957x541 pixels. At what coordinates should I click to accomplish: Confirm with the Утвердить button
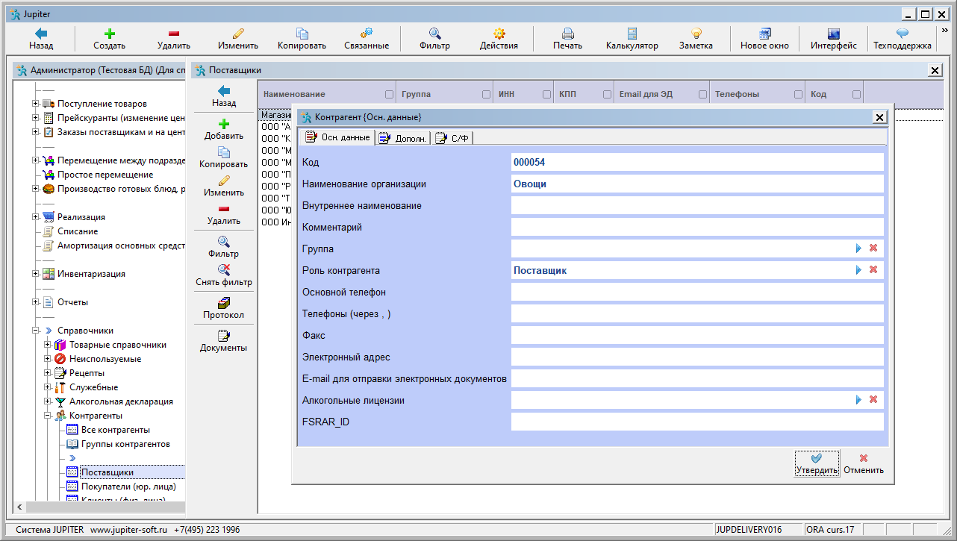tap(817, 463)
